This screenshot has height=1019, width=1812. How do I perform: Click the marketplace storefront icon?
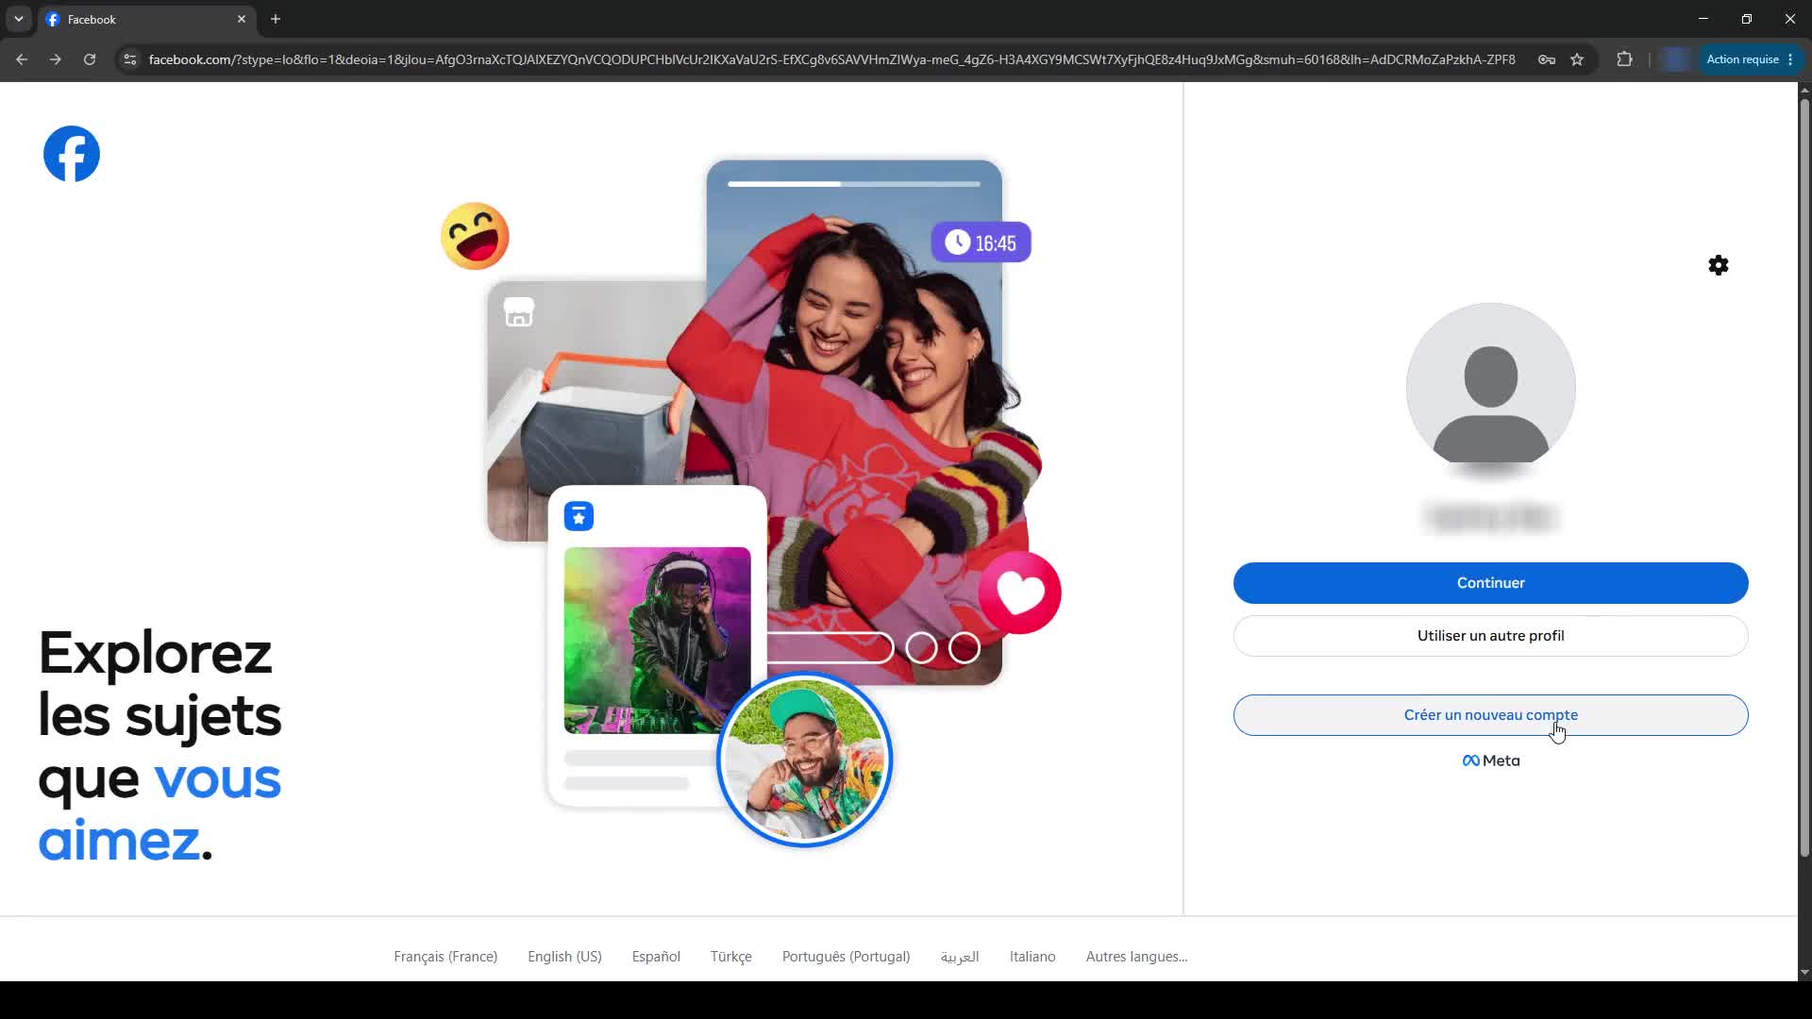point(519,312)
